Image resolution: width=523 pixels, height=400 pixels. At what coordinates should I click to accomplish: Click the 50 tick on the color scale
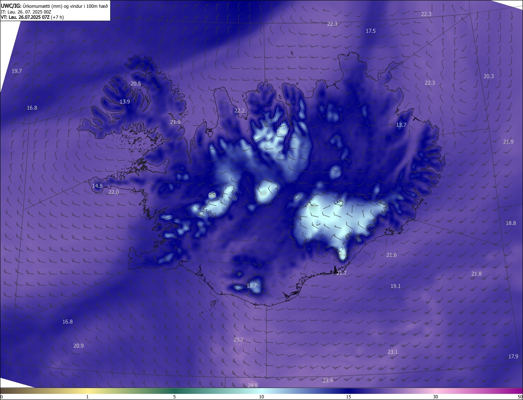(520, 397)
